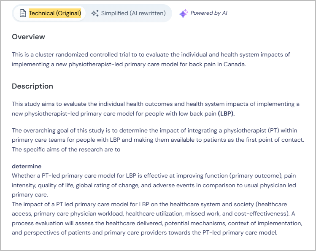This screenshot has height=251, width=316.
Task: Click the Powered by AI label
Action: pyautogui.click(x=209, y=13)
